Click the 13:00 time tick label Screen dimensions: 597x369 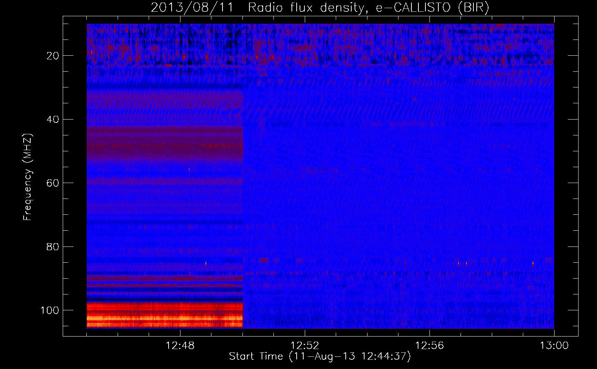tap(554, 346)
